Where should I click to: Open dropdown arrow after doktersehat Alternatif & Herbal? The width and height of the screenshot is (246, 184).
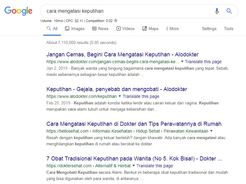pyautogui.click(x=134, y=165)
